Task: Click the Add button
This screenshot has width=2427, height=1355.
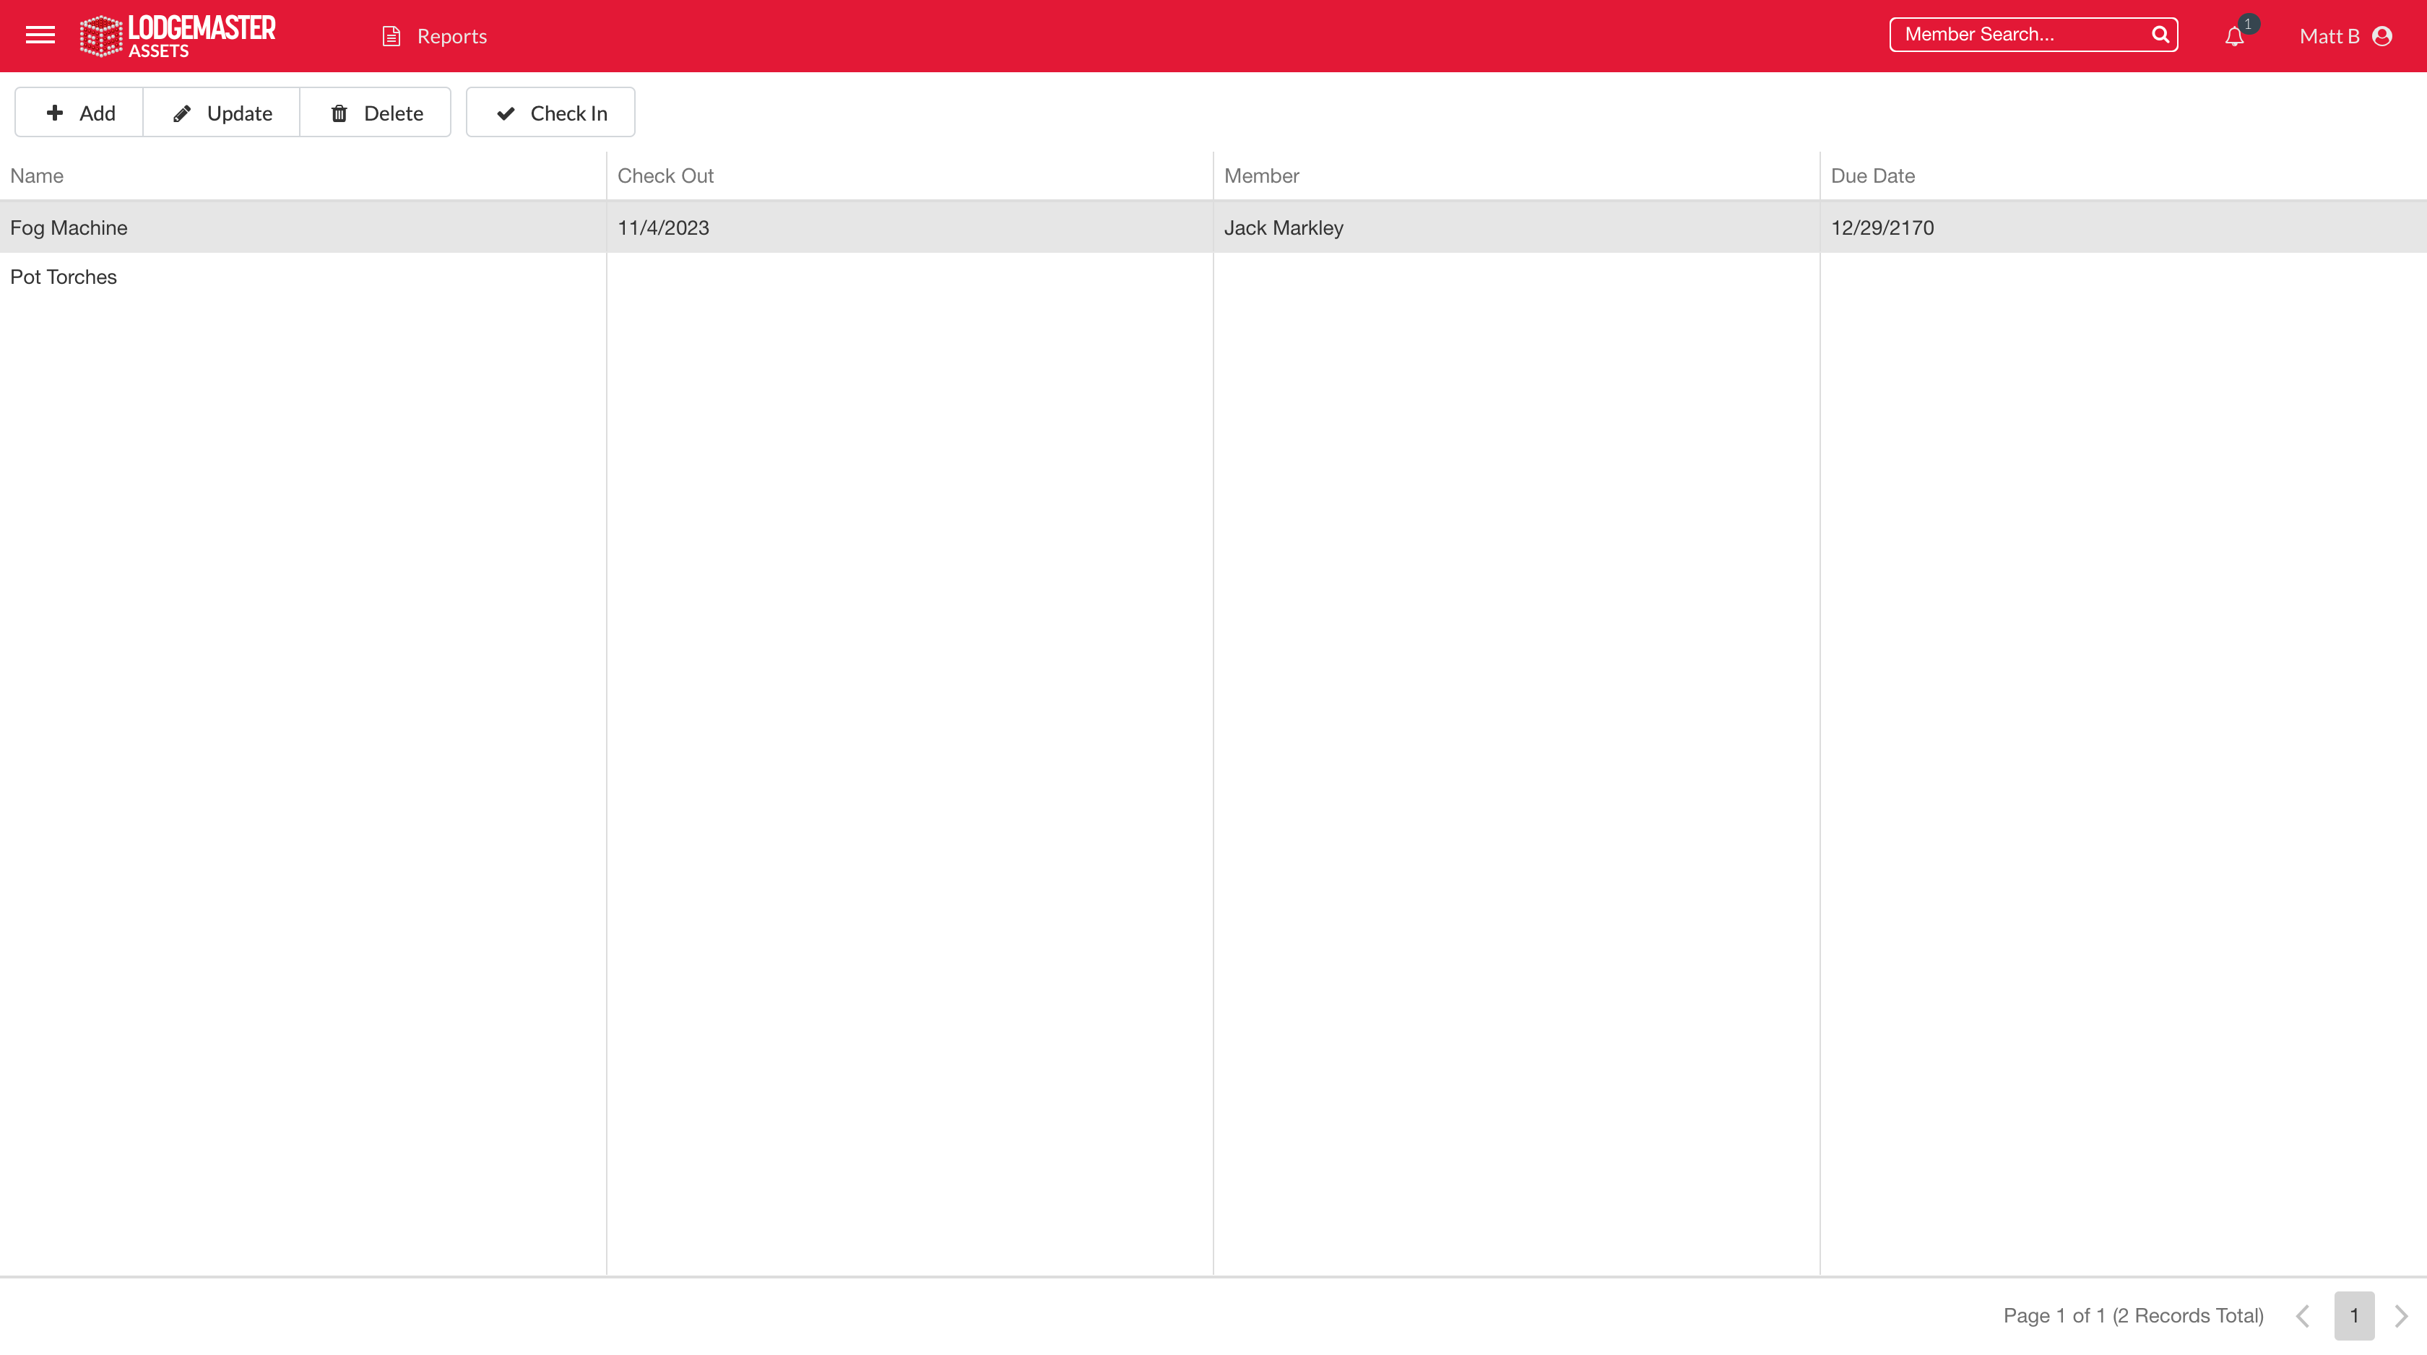Action: tap(79, 113)
